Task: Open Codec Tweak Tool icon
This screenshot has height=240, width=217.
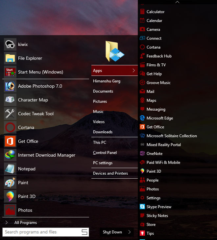Action: [x=10, y=114]
